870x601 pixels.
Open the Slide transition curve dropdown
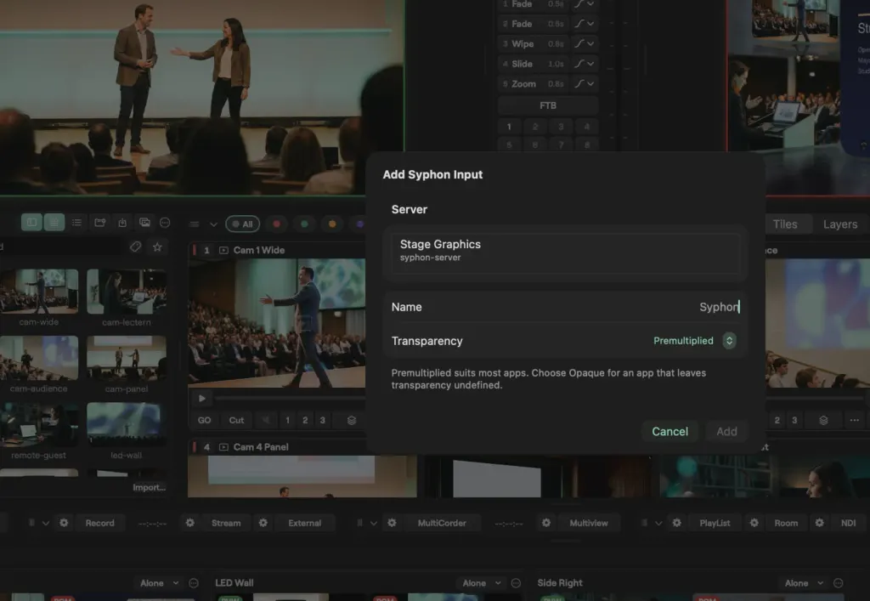tap(585, 64)
